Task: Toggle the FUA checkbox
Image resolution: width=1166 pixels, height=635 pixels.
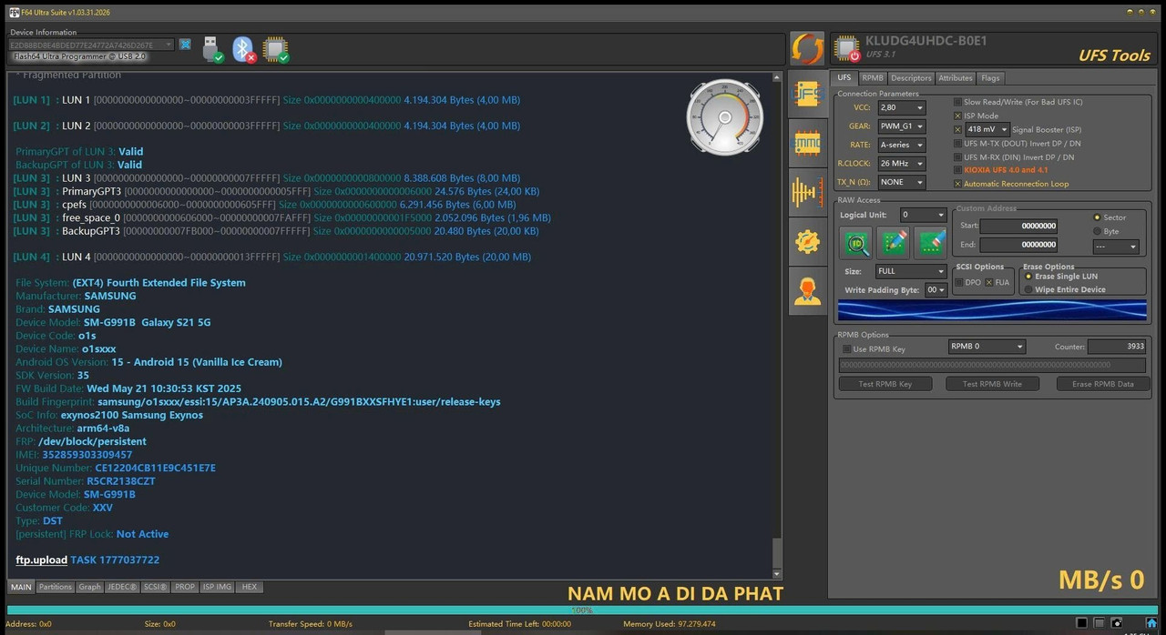Action: [989, 282]
